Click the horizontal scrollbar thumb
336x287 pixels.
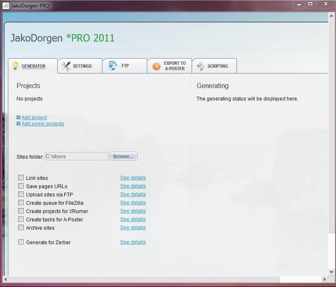145,279
